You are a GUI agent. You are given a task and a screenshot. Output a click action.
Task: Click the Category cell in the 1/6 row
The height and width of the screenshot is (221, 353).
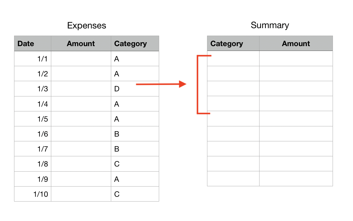pyautogui.click(x=135, y=134)
